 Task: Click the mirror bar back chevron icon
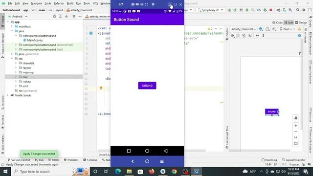coord(133,161)
